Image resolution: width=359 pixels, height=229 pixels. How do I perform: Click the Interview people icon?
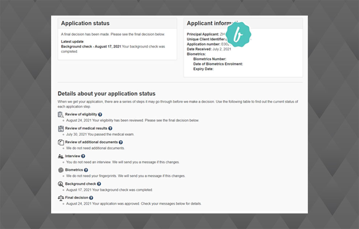pos(61,156)
